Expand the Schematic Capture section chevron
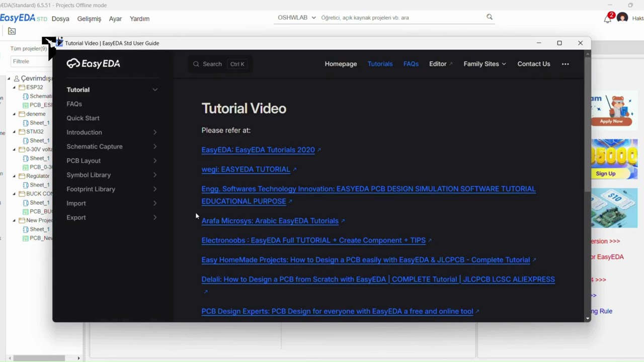644x362 pixels. (x=155, y=146)
